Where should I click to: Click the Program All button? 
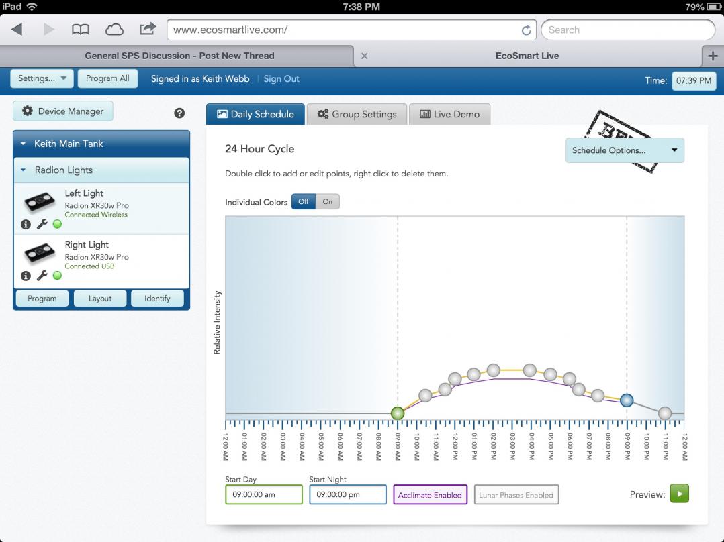tap(107, 78)
